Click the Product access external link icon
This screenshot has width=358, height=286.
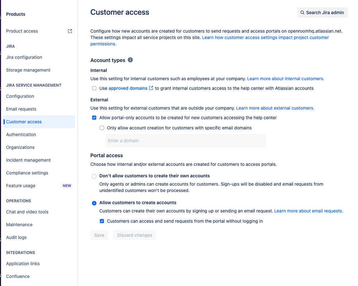70,31
